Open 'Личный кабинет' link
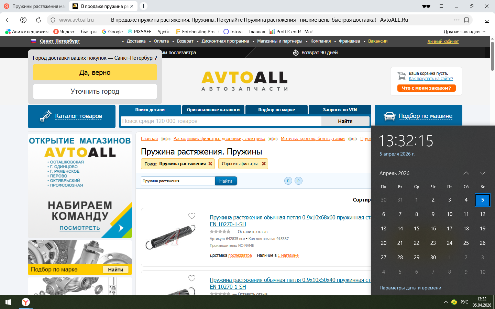Screen dimensions: 495x309 point(443,41)
